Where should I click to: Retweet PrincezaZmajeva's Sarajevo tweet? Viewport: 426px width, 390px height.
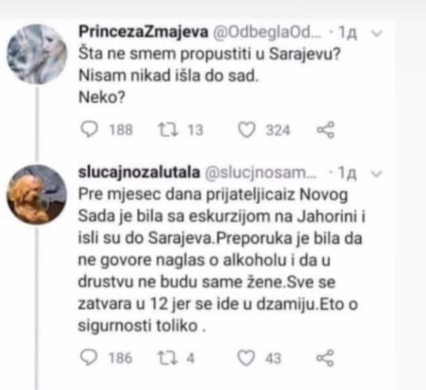169,129
